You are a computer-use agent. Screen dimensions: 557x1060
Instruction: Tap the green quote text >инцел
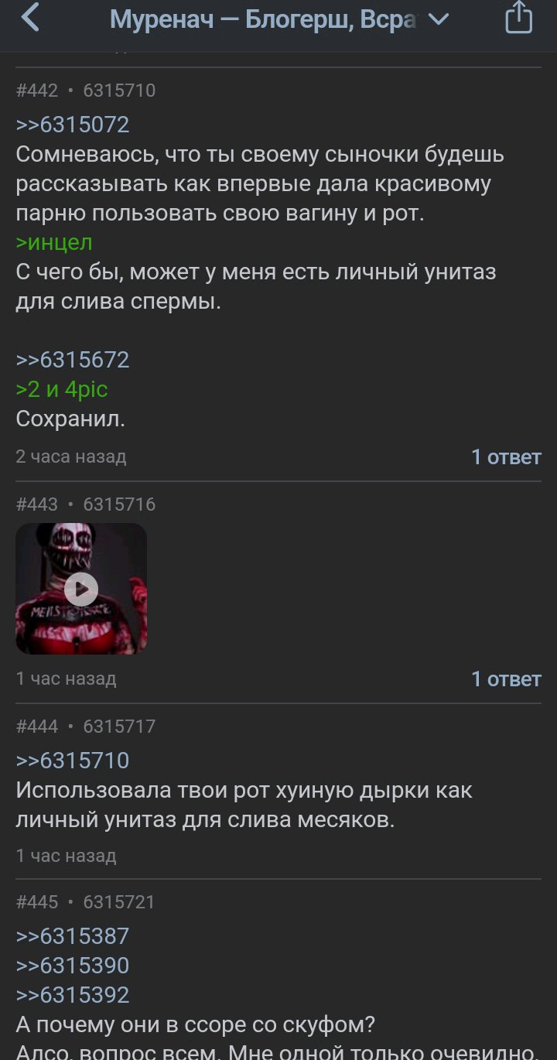pos(54,243)
